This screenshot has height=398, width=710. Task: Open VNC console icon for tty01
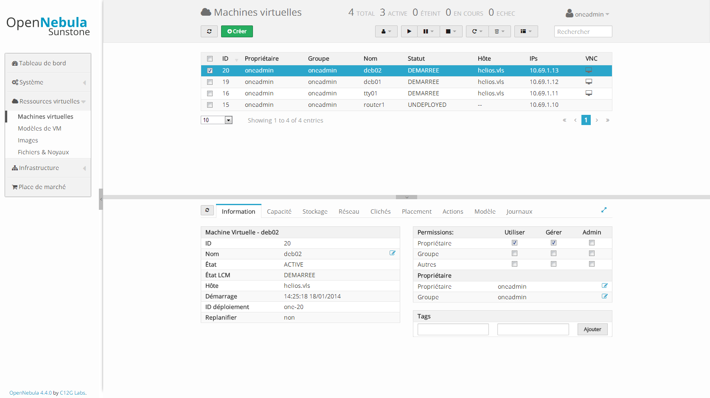pyautogui.click(x=589, y=93)
